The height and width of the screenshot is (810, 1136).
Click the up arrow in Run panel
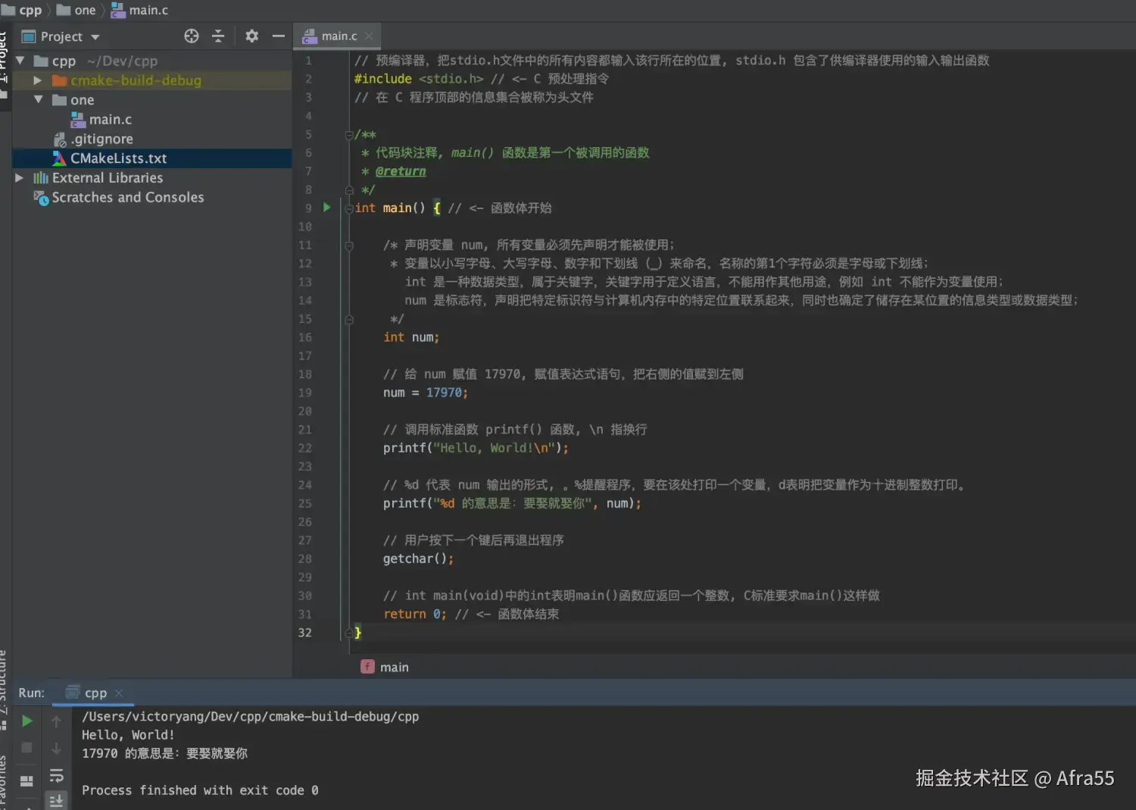[56, 721]
